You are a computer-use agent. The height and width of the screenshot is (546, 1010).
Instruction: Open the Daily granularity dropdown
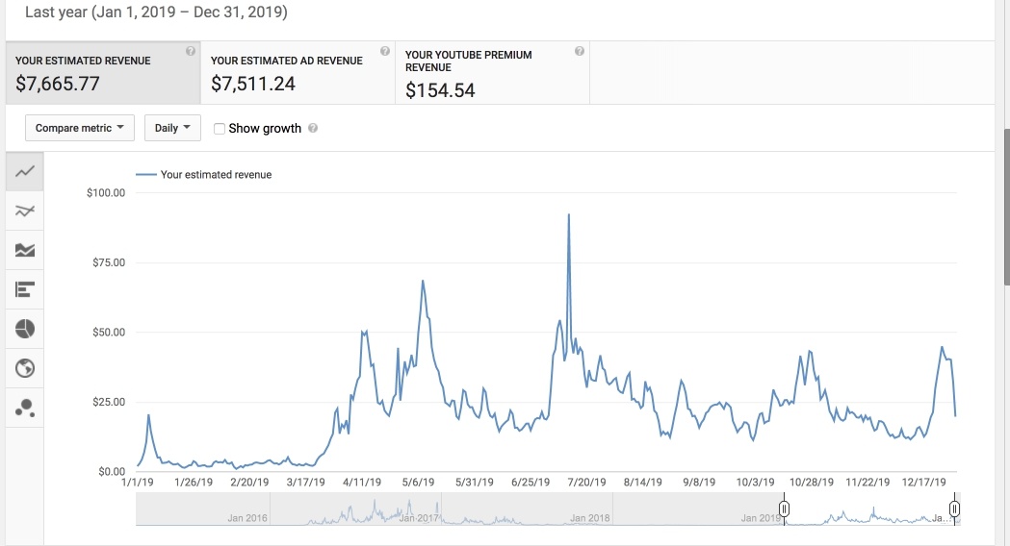[172, 128]
